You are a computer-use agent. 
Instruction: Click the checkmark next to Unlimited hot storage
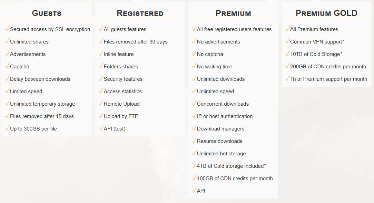coord(194,153)
